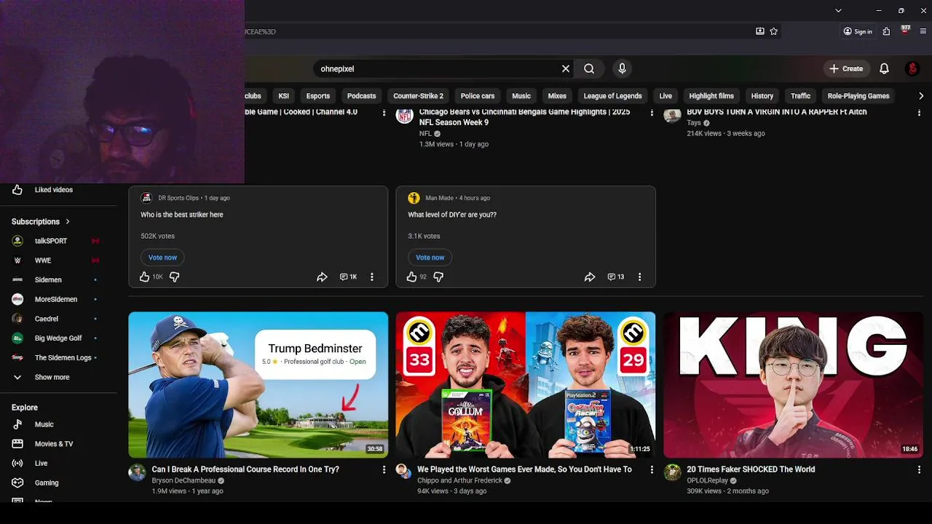
Task: Open Big Wedge Golf subscription
Action: pyautogui.click(x=58, y=338)
